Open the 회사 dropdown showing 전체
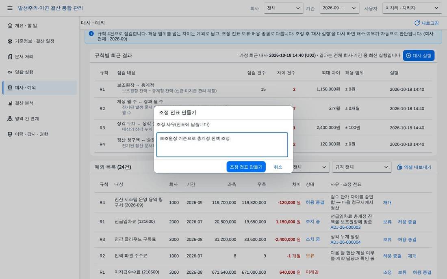The width and height of the screenshot is (447, 279). coord(283,8)
